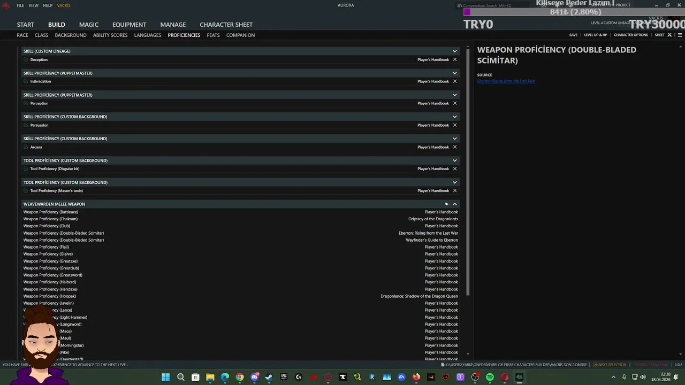This screenshot has width=685, height=385.
Task: Open File Explorer from the taskbar
Action: (x=210, y=377)
